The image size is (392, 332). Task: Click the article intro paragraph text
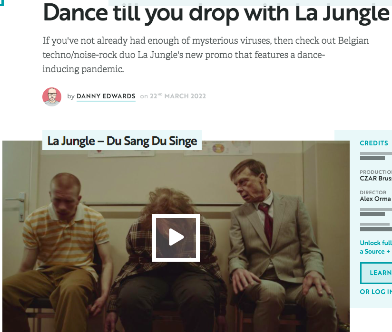tap(206, 55)
